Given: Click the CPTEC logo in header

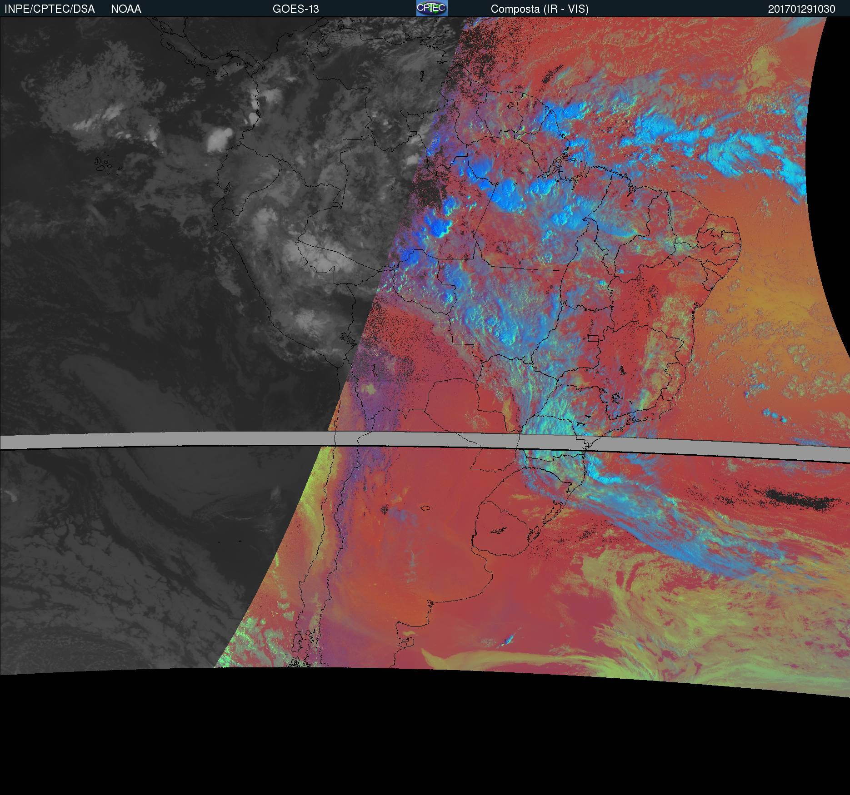Looking at the screenshot, I should (432, 8).
